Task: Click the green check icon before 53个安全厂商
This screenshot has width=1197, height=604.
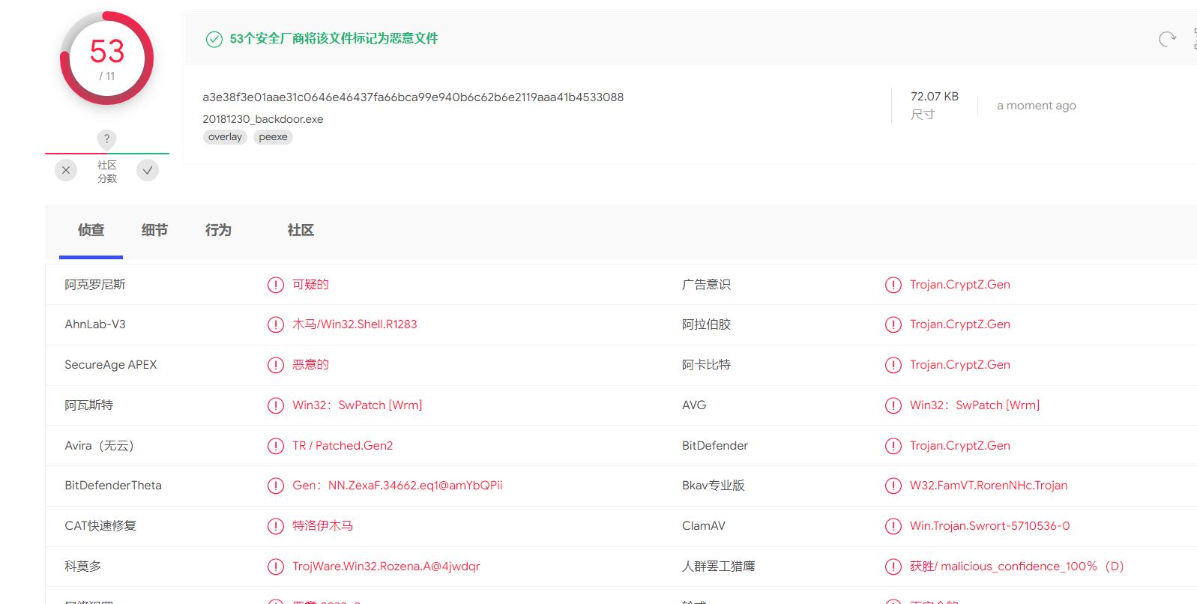Action: 214,39
